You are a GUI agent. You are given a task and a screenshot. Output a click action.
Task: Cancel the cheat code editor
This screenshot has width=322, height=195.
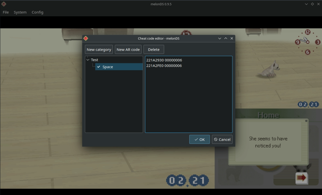[222, 139]
